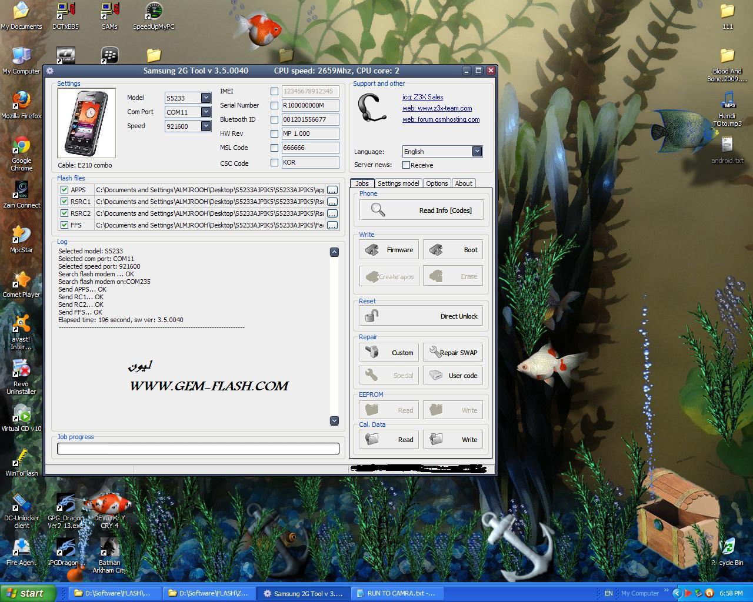Click the Log scroll up arrow
This screenshot has height=602, width=753.
click(x=334, y=252)
